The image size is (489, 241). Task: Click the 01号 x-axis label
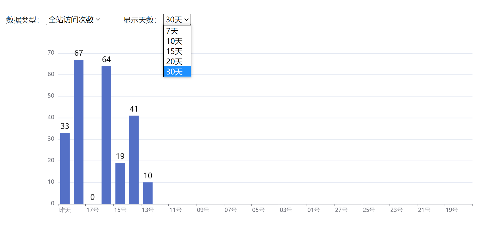click(x=314, y=210)
